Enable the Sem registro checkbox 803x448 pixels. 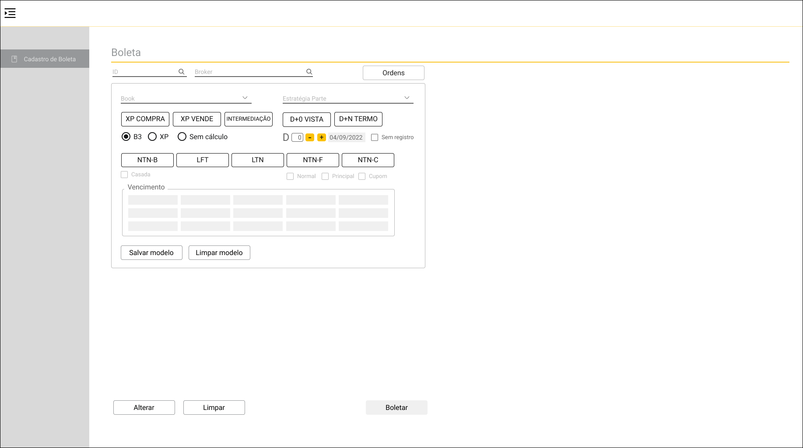[375, 137]
